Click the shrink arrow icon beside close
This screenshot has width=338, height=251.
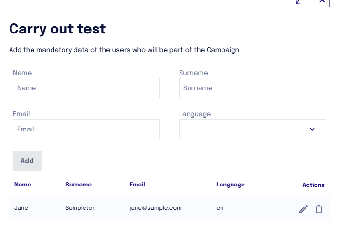tap(299, 2)
